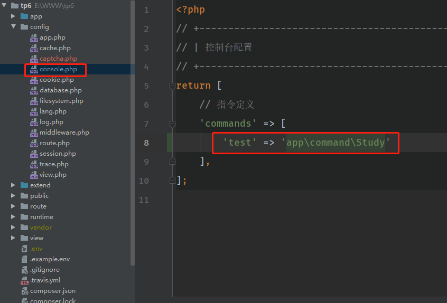Image resolution: width=447 pixels, height=303 pixels.
Task: Select session.php in the project tree
Action: coord(58,154)
